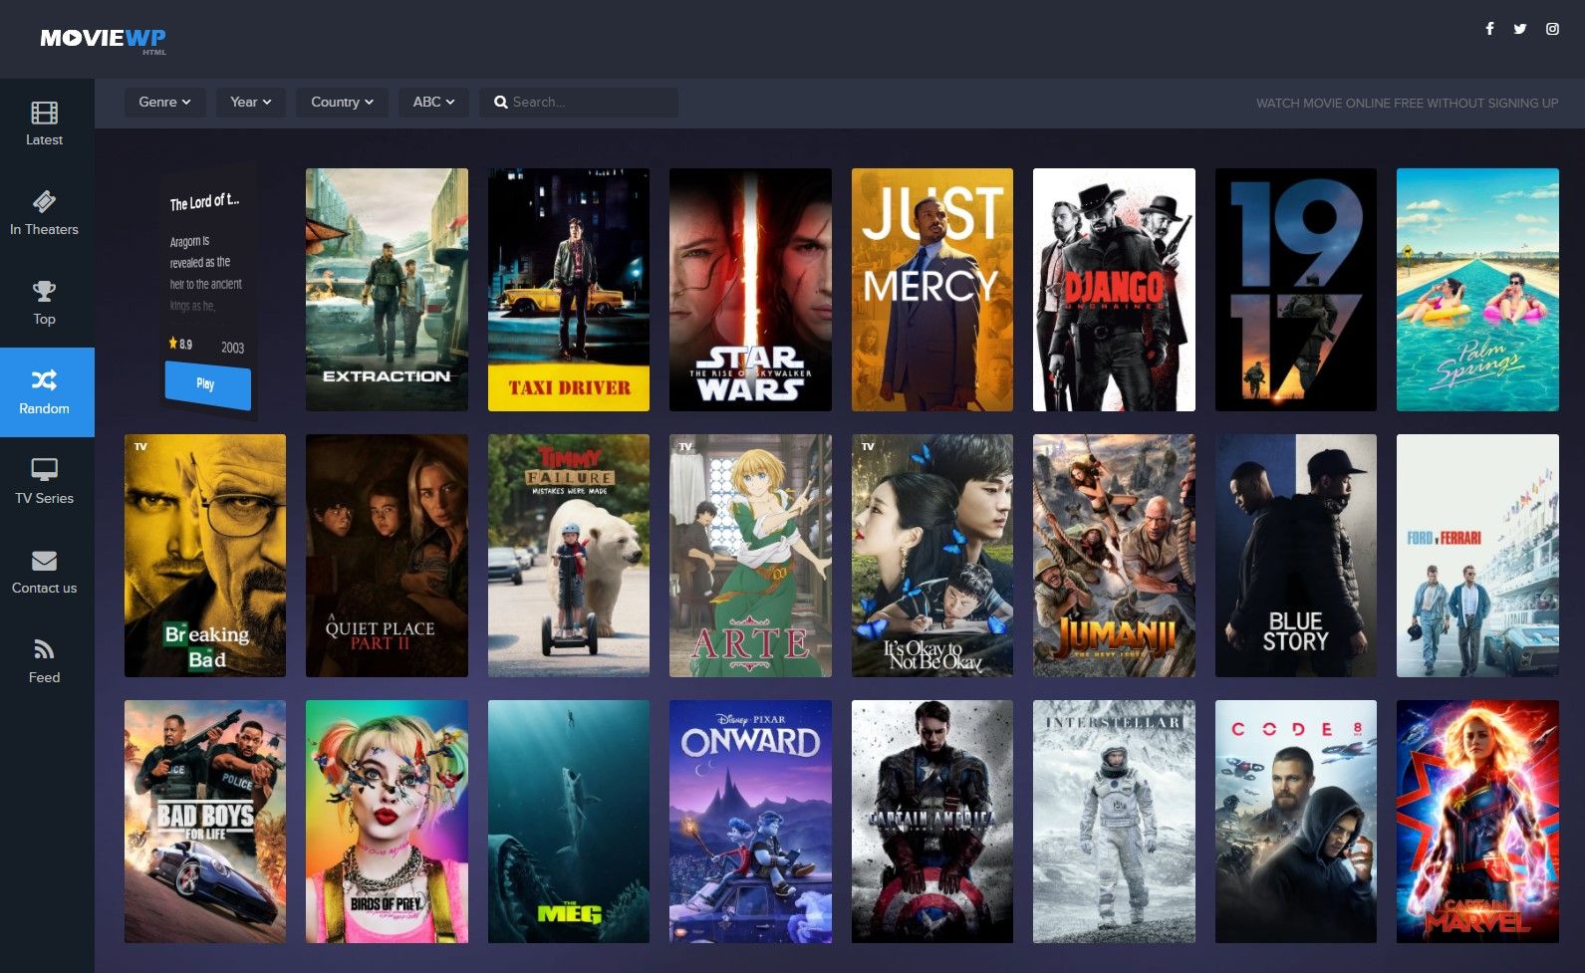The height and width of the screenshot is (973, 1585).
Task: Open the Country filter dropdown
Action: 342,103
